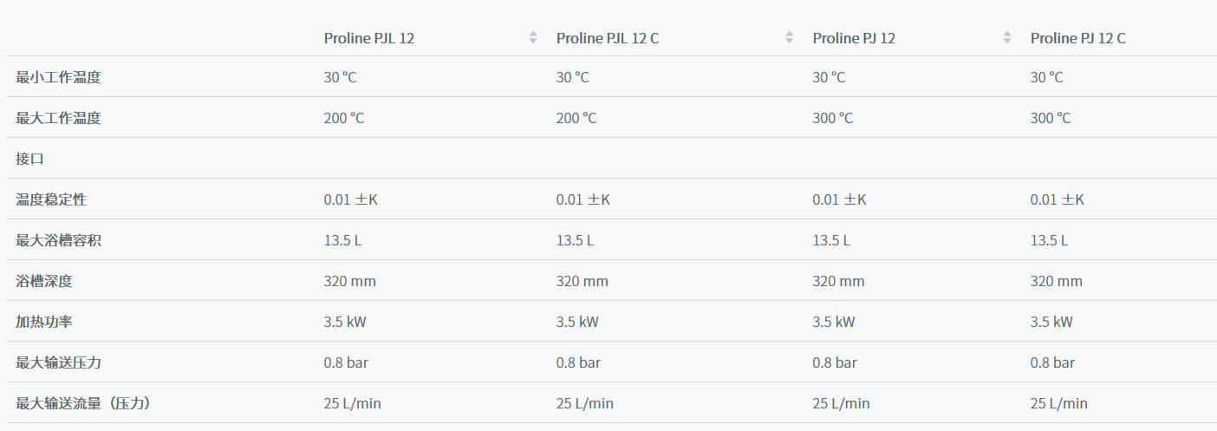This screenshot has width=1217, height=431.
Task: Click 200 °C value under Proline PJL 12
Action: click(344, 118)
